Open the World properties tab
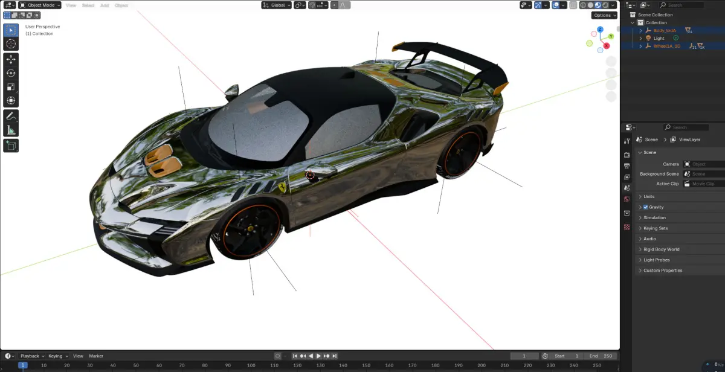The height and width of the screenshot is (372, 725). coord(627,199)
